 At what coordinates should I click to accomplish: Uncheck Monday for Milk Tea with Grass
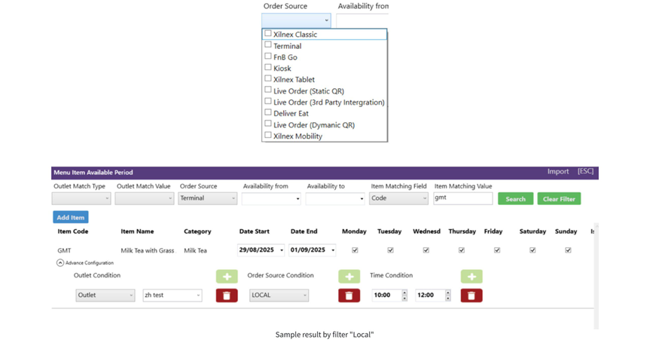point(355,250)
